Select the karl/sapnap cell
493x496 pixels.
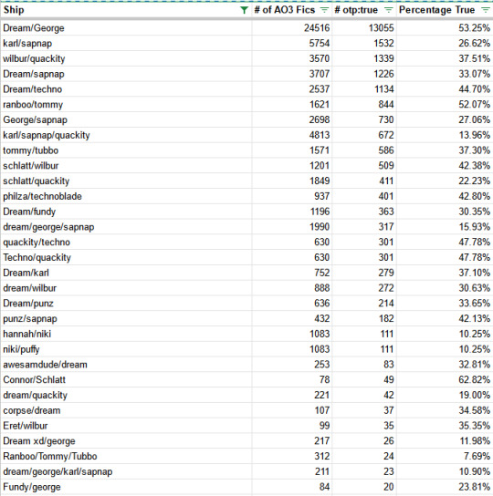pyautogui.click(x=126, y=44)
